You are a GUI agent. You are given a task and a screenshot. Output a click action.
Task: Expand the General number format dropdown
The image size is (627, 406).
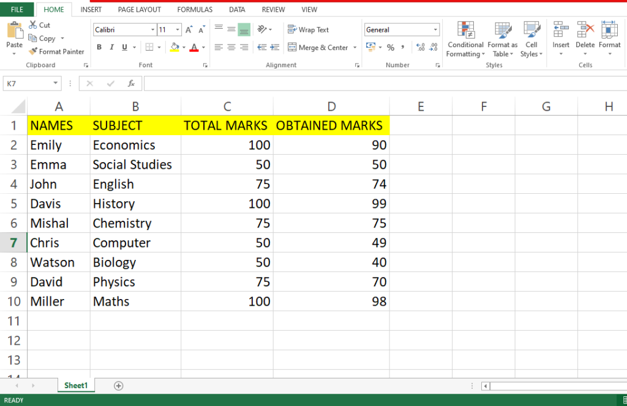435,29
